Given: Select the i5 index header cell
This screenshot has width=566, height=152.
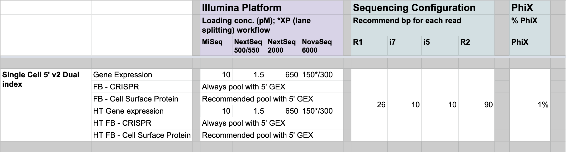Looking at the screenshot, I should click(440, 46).
